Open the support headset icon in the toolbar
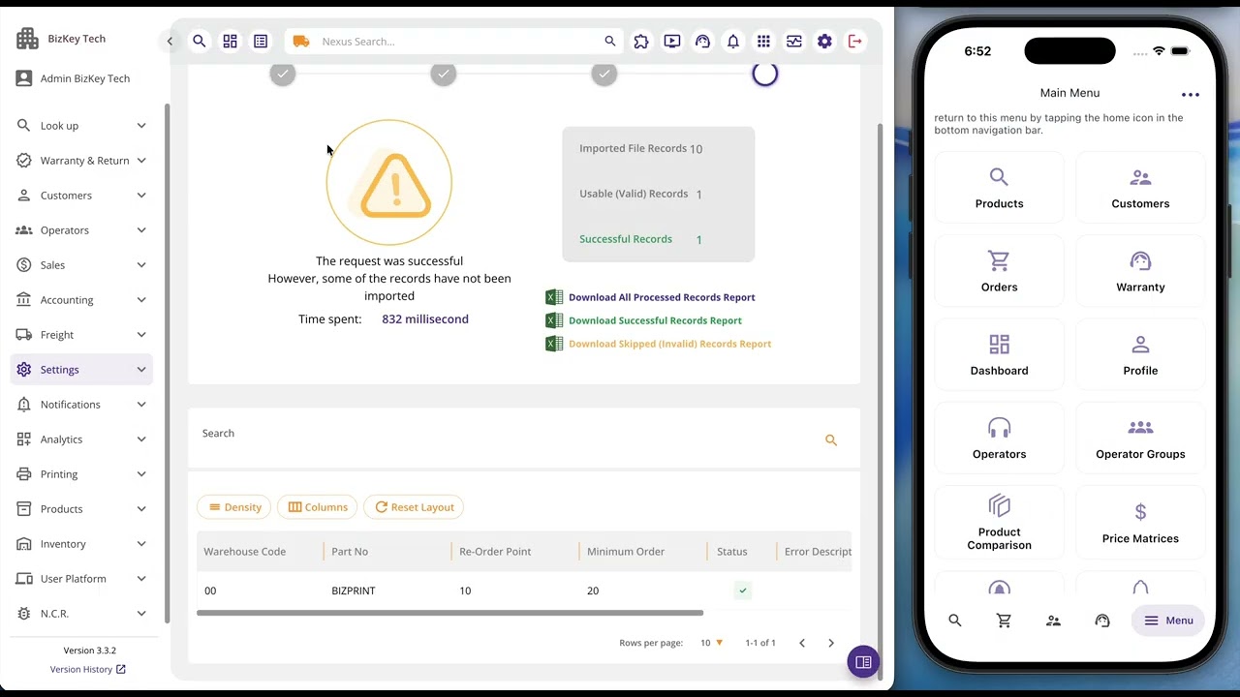The image size is (1240, 697). point(702,41)
